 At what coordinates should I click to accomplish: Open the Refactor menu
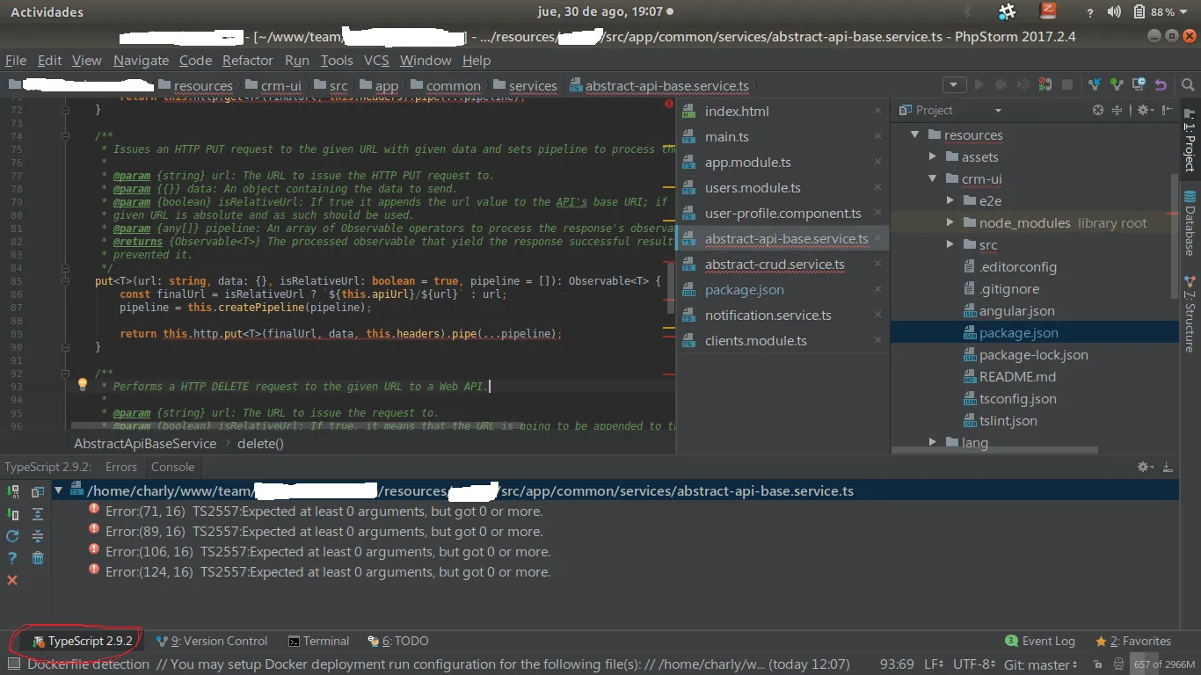click(248, 61)
